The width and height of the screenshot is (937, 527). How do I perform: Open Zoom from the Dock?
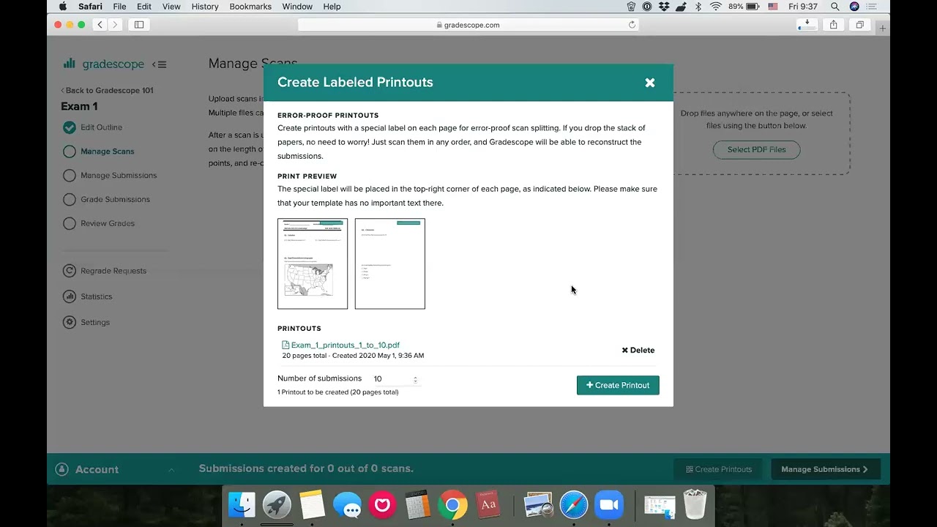point(609,504)
